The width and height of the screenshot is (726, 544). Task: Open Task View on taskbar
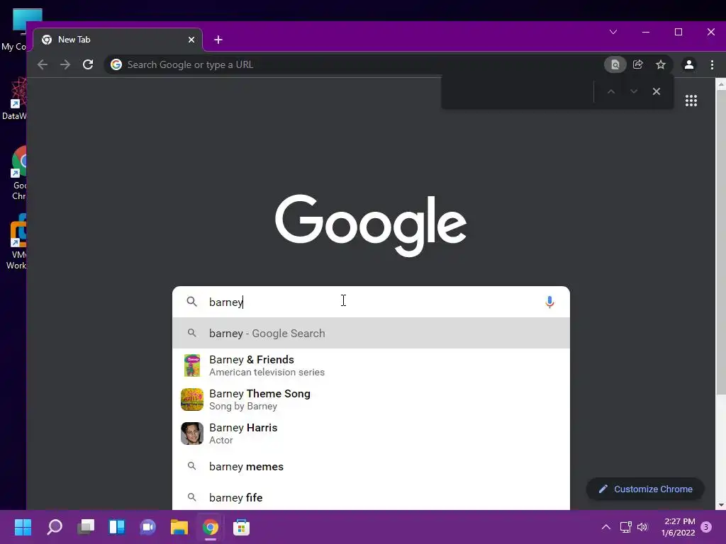pos(86,527)
